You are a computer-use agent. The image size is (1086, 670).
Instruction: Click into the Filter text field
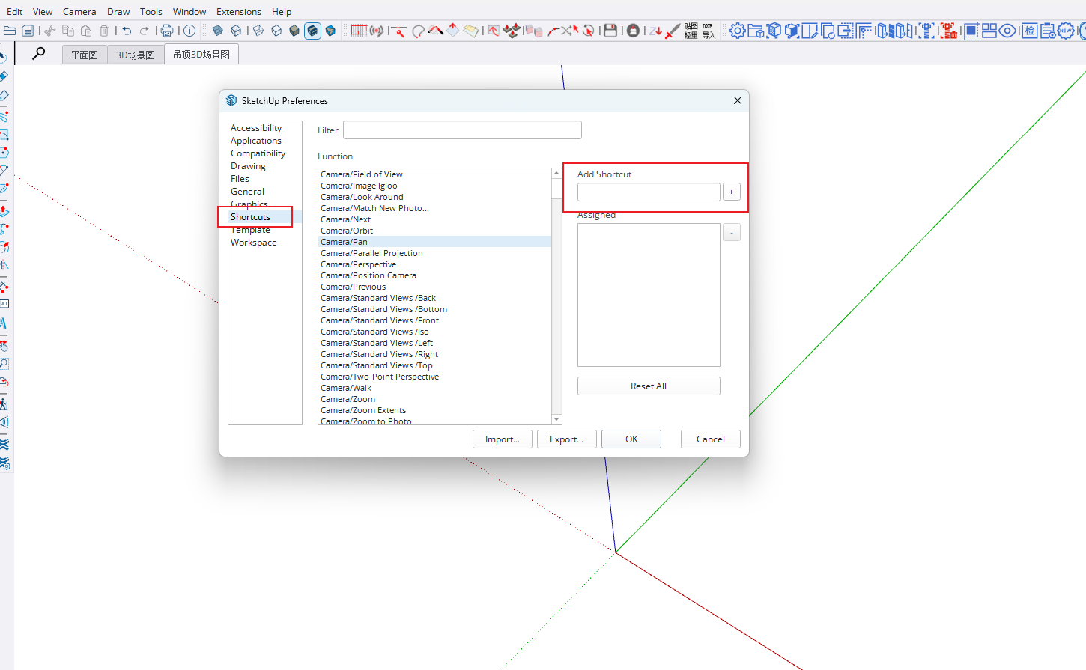tap(462, 130)
